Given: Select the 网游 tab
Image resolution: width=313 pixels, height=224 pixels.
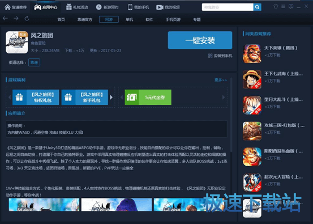Looking at the screenshot, I should (x=109, y=19).
